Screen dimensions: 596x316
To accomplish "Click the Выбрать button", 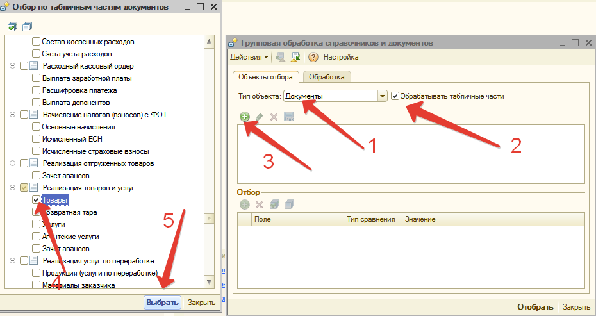I will click(x=163, y=303).
